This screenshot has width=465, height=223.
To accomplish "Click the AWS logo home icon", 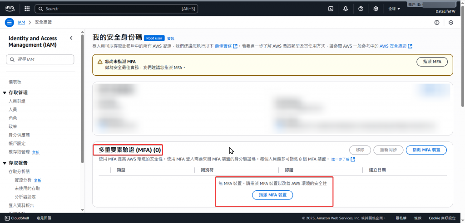I will (x=10, y=9).
